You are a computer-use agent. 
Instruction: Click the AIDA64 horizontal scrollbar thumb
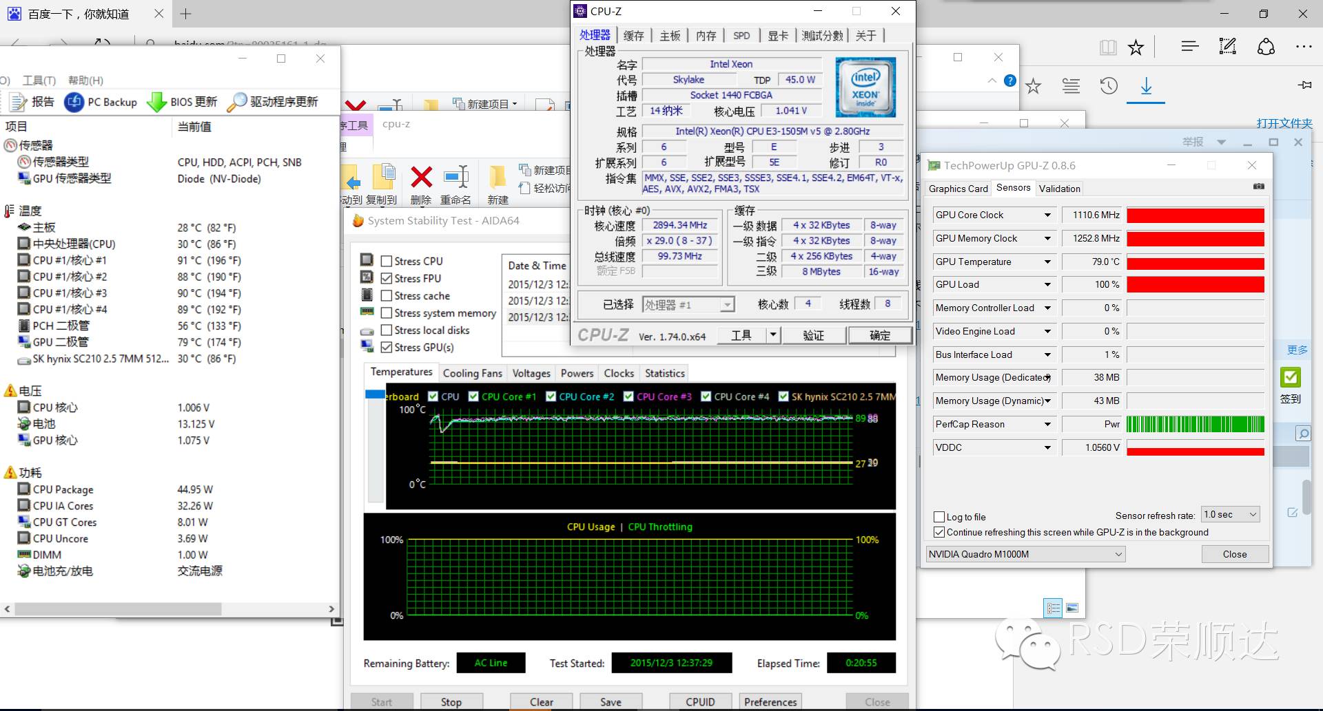point(118,609)
